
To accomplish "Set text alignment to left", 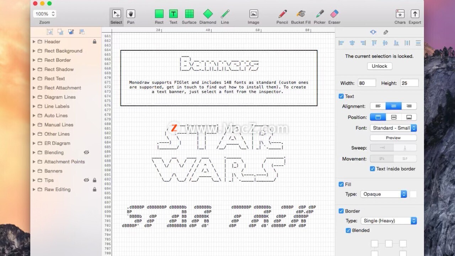I will 378,106.
